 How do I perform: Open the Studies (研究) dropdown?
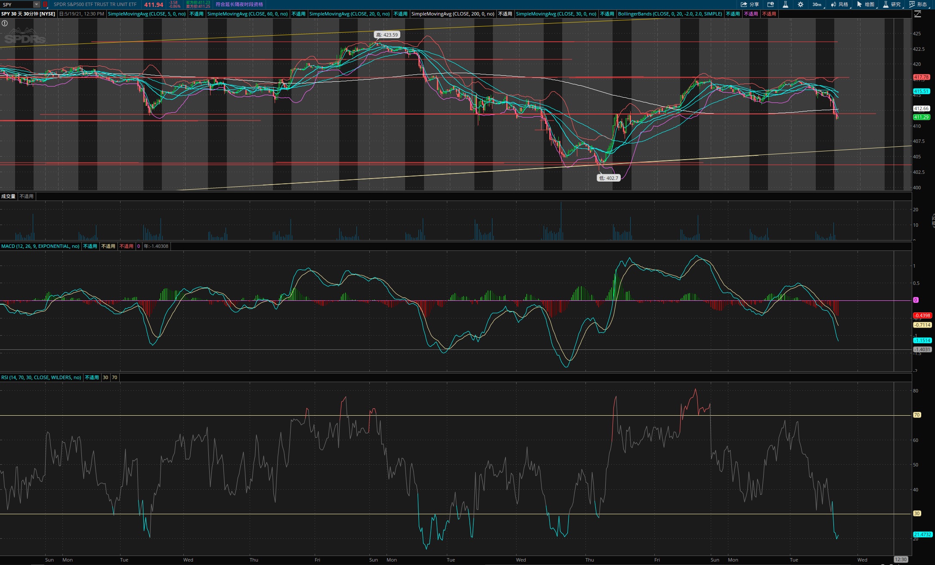click(x=892, y=4)
